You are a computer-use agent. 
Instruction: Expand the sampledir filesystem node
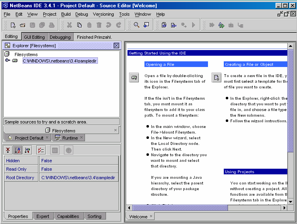7,61
